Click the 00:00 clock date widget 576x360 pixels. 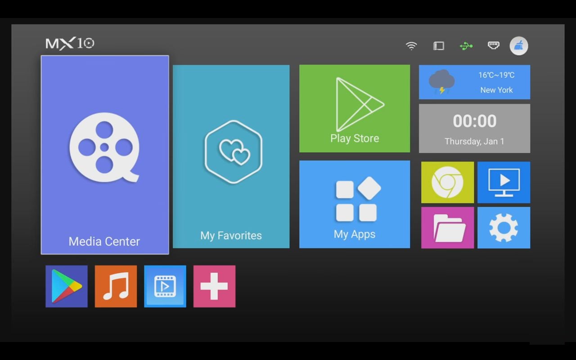[x=474, y=128]
